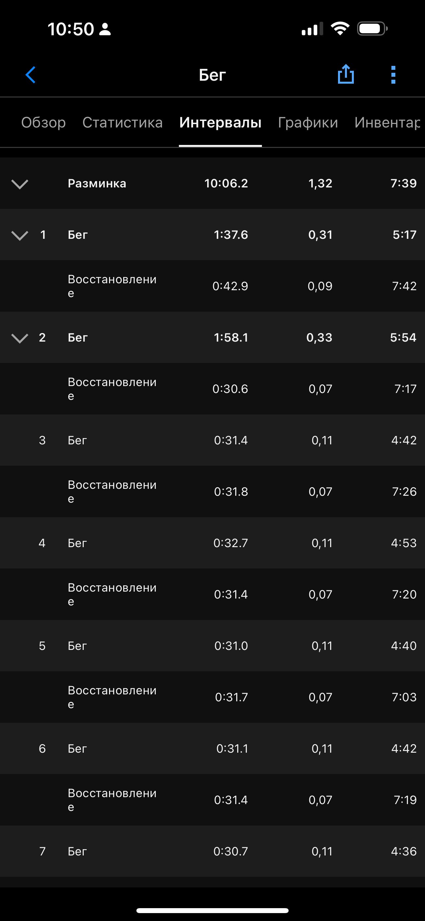This screenshot has width=425, height=921.
Task: Switch to the Статистика tab
Action: coord(122,122)
